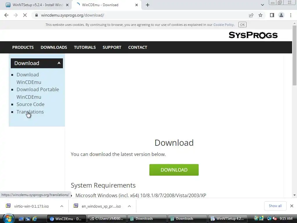This screenshot has width=297, height=223.
Task: Launch Internet Explorer from quick launch
Action: tap(35, 219)
